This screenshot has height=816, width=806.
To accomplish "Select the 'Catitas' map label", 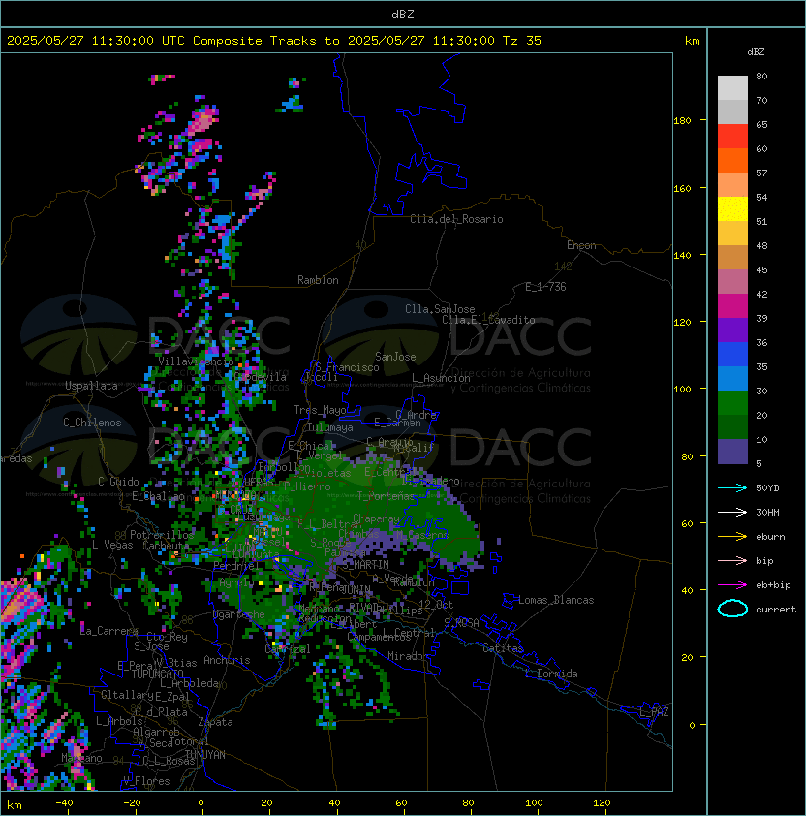I will [503, 648].
